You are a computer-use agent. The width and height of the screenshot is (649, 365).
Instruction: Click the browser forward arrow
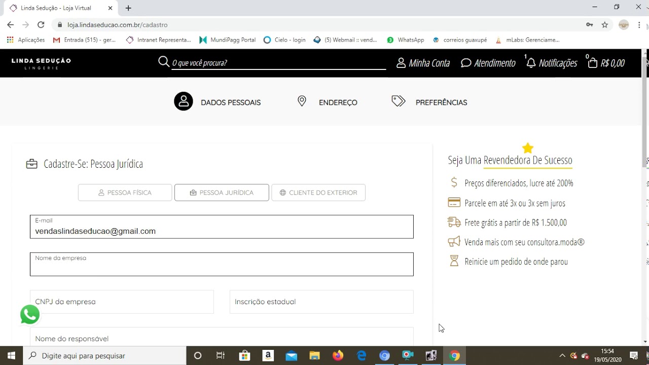tap(25, 24)
